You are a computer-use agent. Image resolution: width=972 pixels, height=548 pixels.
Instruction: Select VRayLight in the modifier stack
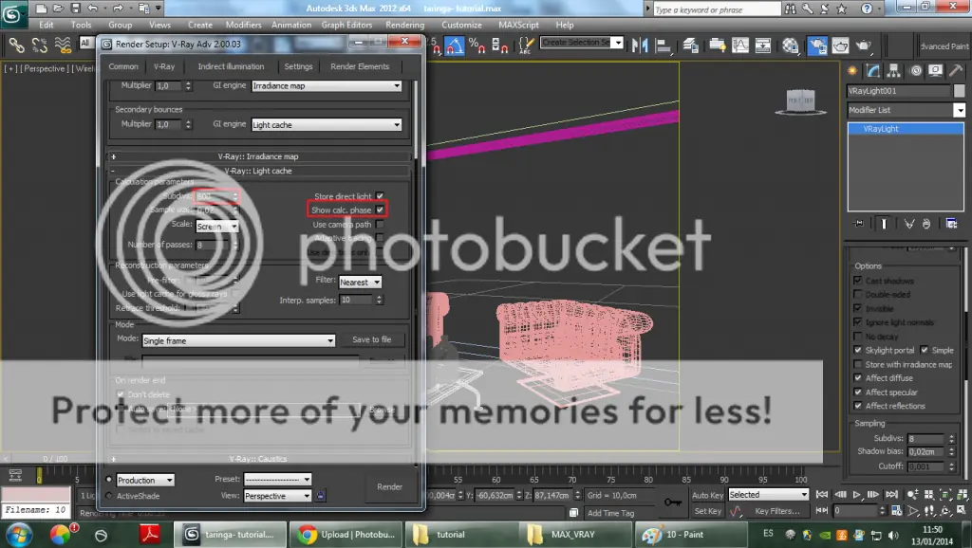tap(905, 129)
